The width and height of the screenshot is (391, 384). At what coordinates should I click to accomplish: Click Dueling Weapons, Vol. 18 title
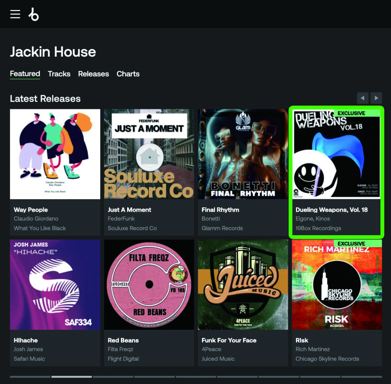332,210
